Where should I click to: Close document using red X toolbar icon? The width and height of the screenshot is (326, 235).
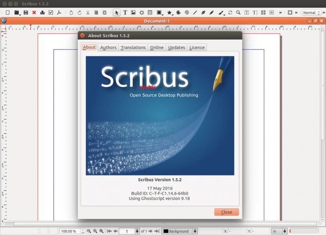pos(34,13)
